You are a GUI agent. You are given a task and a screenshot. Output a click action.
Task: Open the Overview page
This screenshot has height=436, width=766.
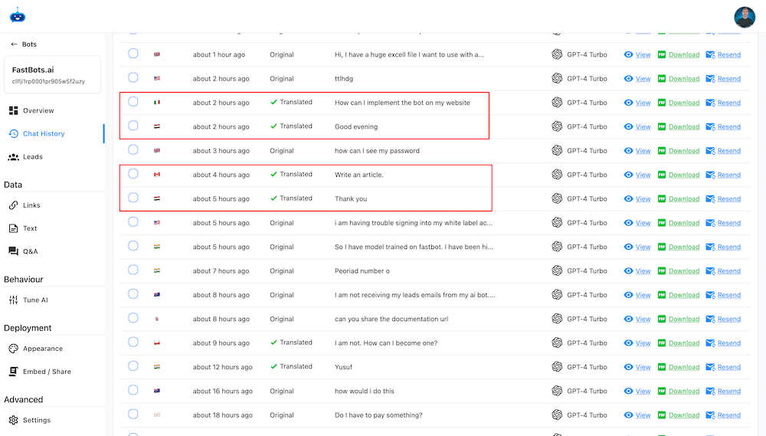[38, 110]
